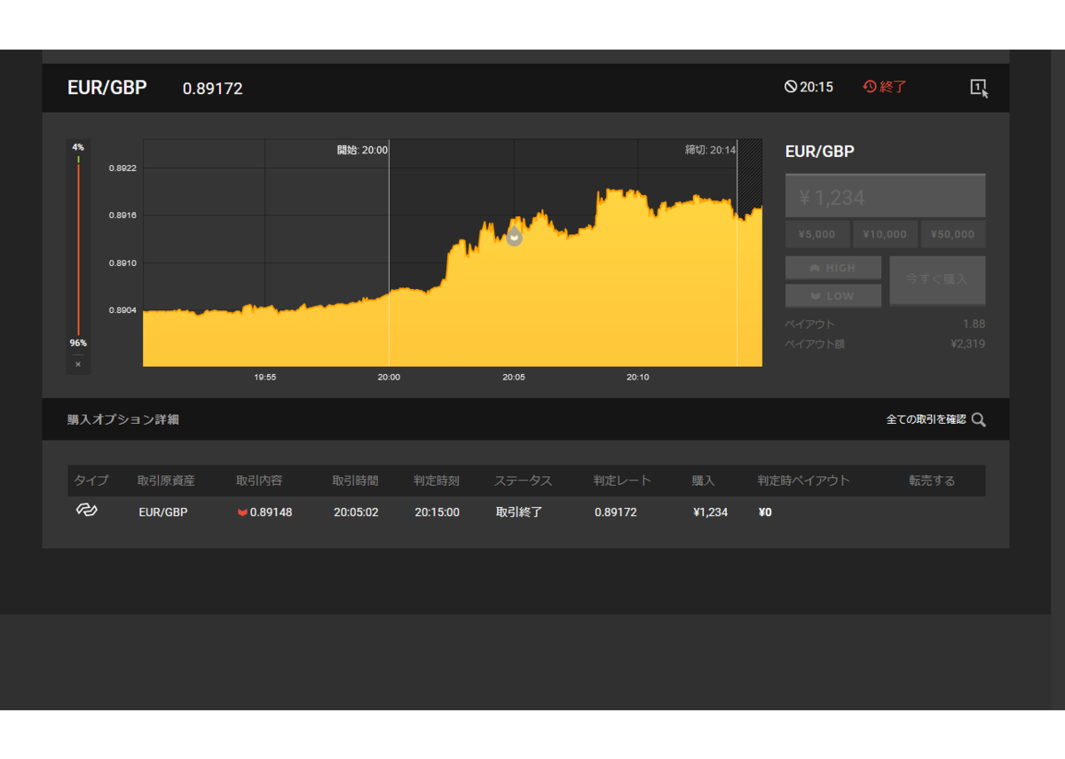This screenshot has height=759, width=1065.
Task: Click the LOW marker on the chart
Action: click(x=514, y=236)
